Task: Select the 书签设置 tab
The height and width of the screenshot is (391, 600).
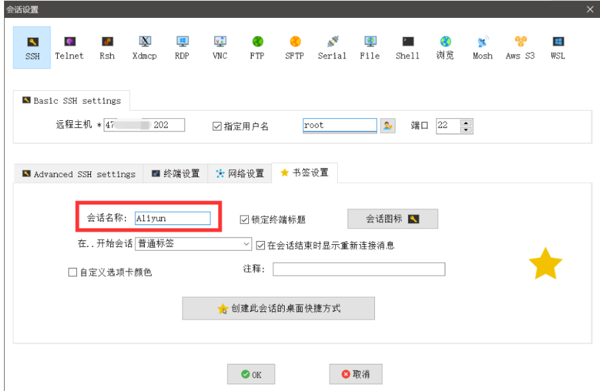Action: [x=305, y=173]
